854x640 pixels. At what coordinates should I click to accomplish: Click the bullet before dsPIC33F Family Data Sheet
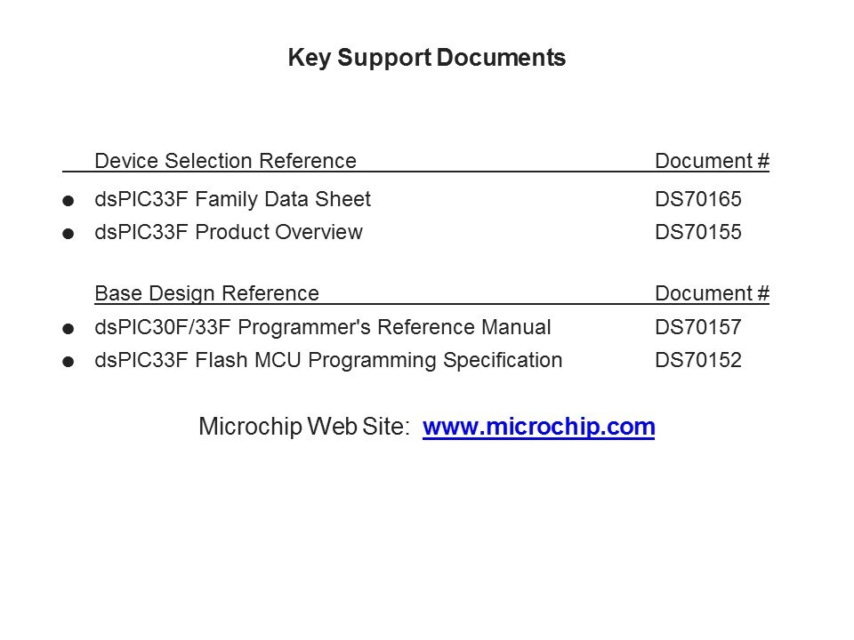(x=68, y=202)
